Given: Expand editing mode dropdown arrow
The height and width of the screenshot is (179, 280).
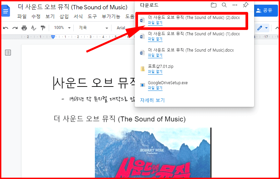Looking at the screenshot, I should pos(266,28).
